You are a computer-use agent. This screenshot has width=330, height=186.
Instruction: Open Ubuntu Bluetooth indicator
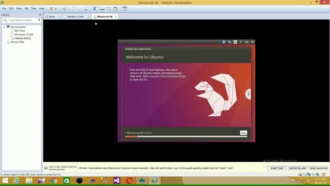click(241, 42)
